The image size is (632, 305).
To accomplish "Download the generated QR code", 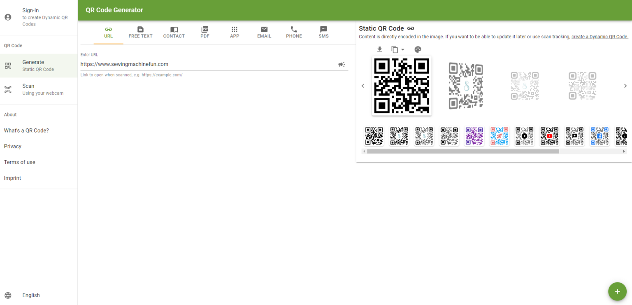I will point(379,49).
